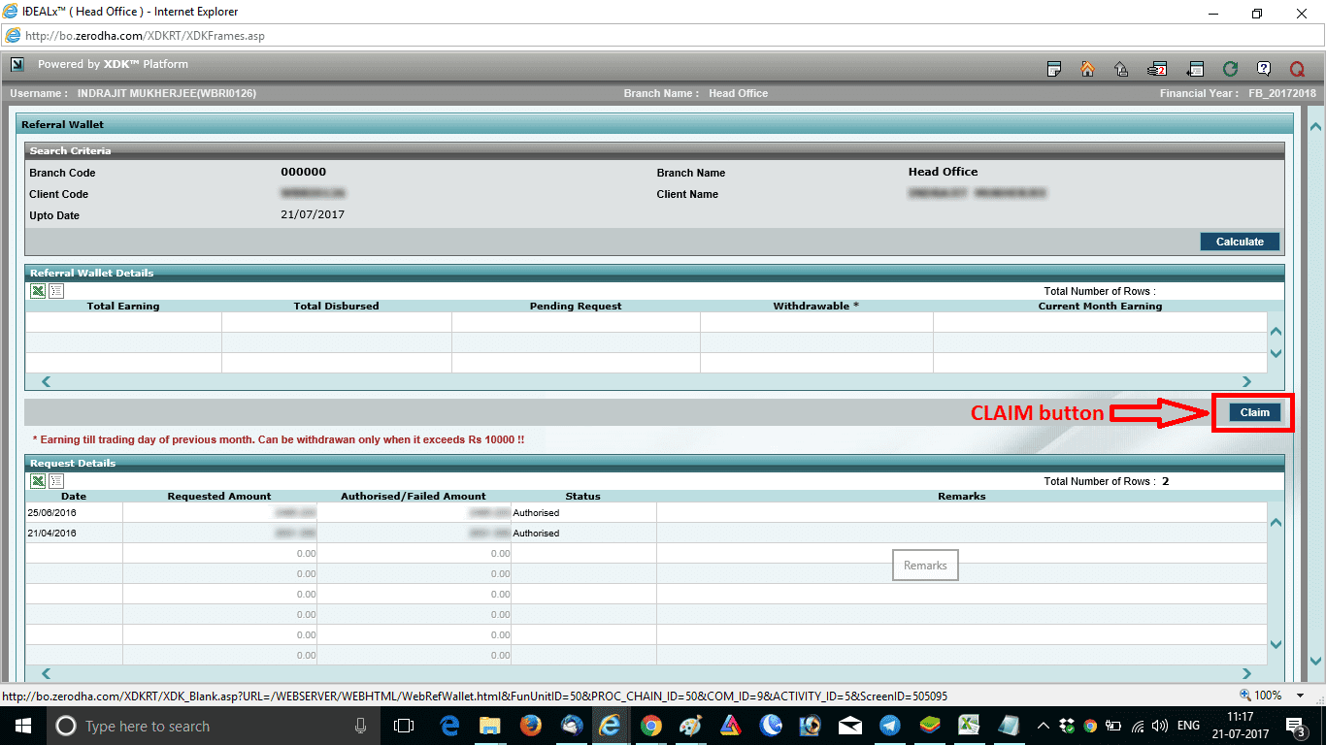Click the red Q quit icon

coord(1297,69)
